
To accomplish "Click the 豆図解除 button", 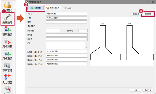I will [148, 14].
